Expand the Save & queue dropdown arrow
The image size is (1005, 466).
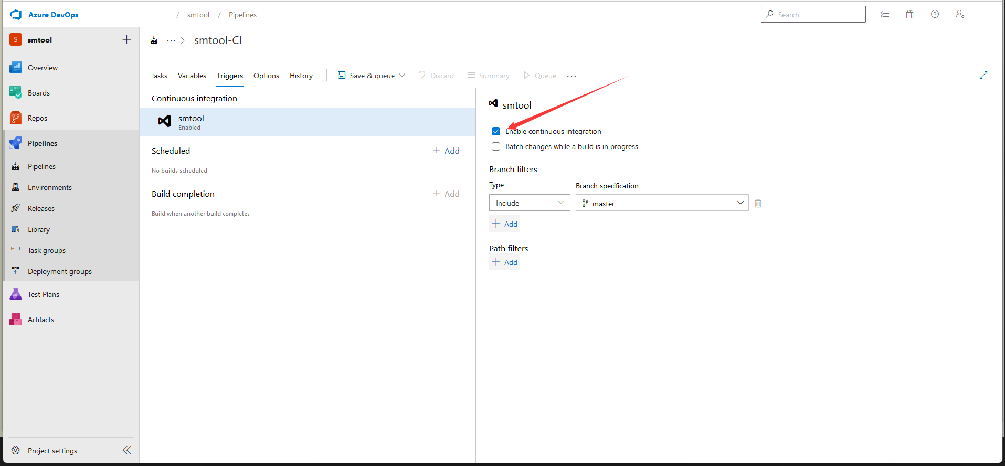402,76
